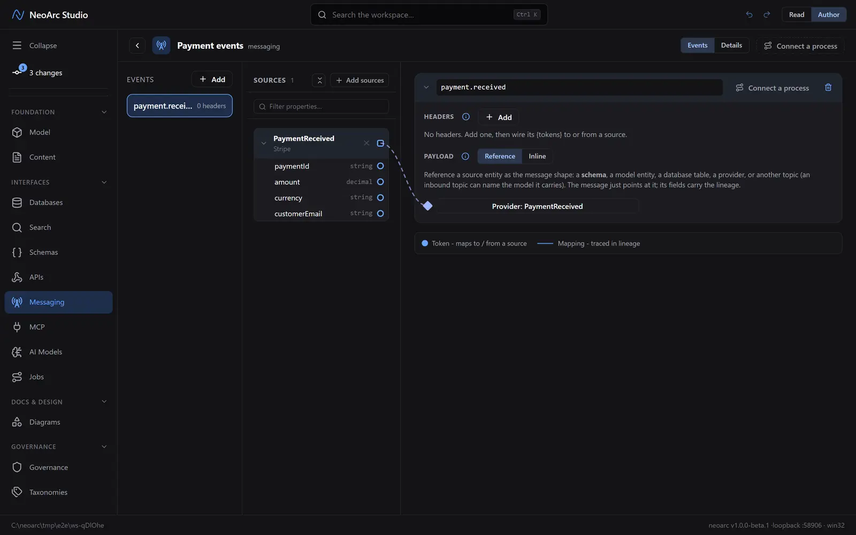Image resolution: width=856 pixels, height=535 pixels.
Task: Open the Content section
Action: [x=58, y=157]
